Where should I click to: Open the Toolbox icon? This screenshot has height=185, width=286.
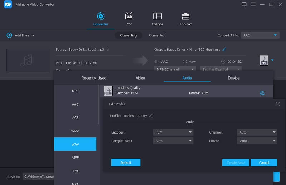click(x=186, y=16)
